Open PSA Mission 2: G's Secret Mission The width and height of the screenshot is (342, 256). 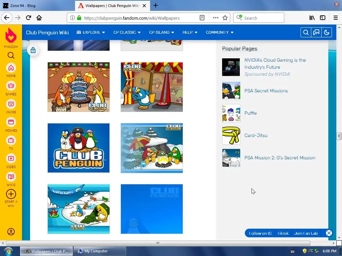tap(280, 158)
